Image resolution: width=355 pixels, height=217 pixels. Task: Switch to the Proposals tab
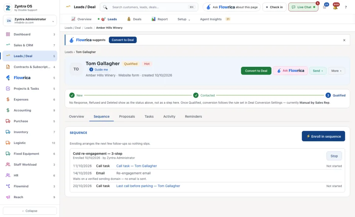(127, 116)
